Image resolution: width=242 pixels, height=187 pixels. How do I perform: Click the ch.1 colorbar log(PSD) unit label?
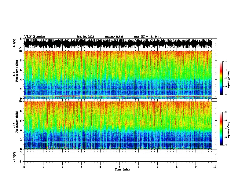coord(229,80)
